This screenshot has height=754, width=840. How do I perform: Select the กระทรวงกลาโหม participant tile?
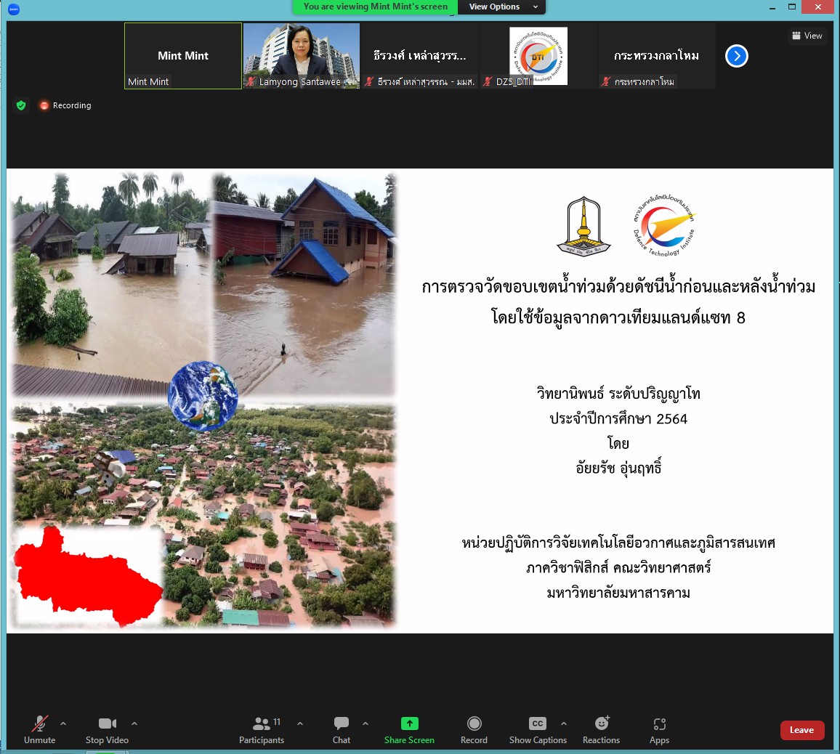(657, 56)
